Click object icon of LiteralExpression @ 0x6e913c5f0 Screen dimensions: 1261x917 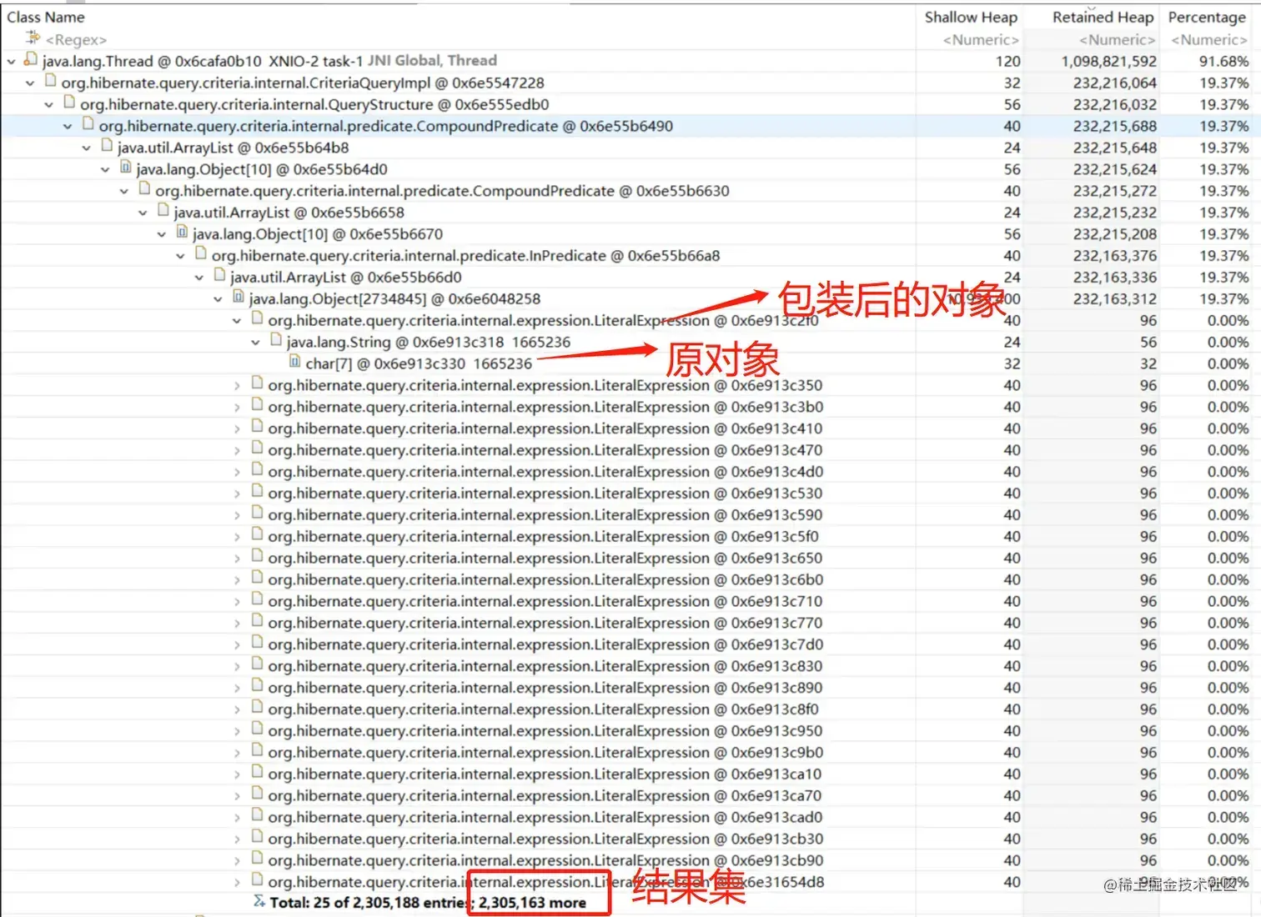257,535
